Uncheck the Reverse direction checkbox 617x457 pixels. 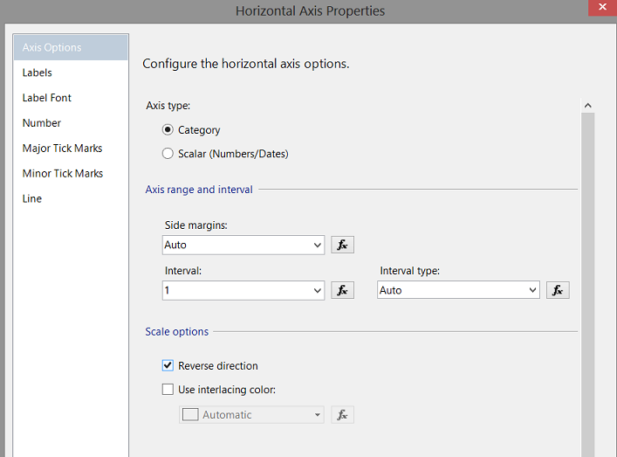click(x=168, y=366)
